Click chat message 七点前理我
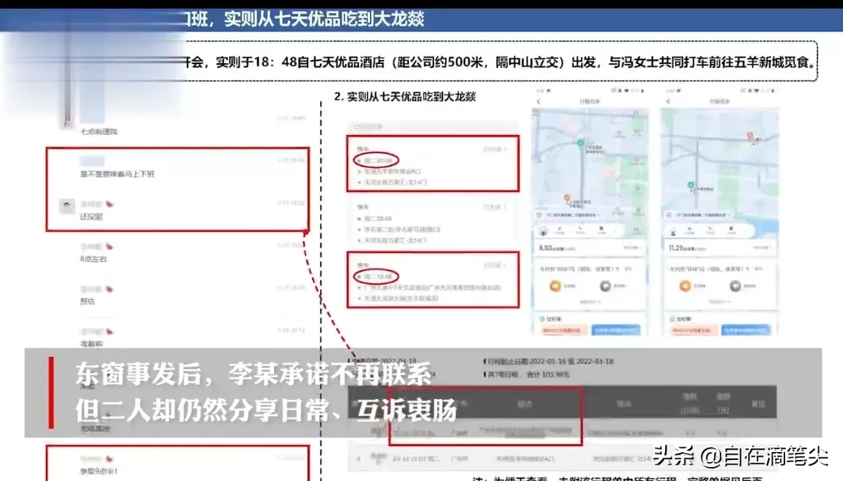 (x=98, y=131)
